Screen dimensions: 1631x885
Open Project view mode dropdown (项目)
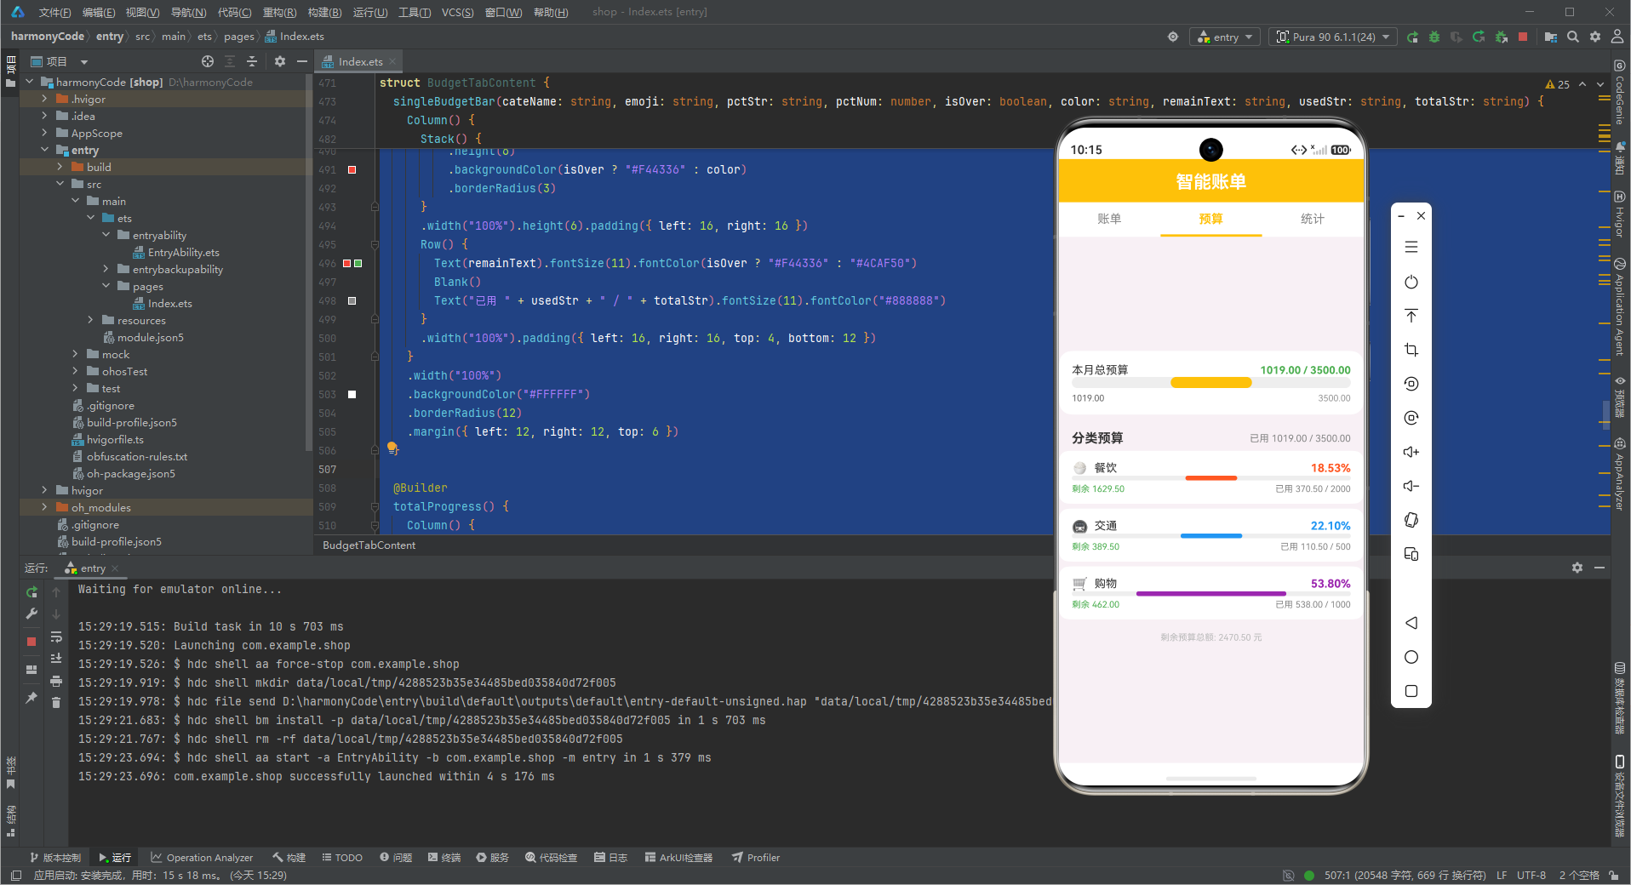click(x=60, y=61)
